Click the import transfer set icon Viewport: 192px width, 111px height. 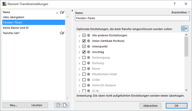point(58,105)
